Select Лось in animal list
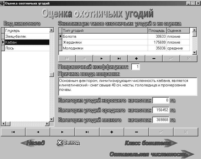The width and height of the screenshot is (201, 159). (x=27, y=48)
